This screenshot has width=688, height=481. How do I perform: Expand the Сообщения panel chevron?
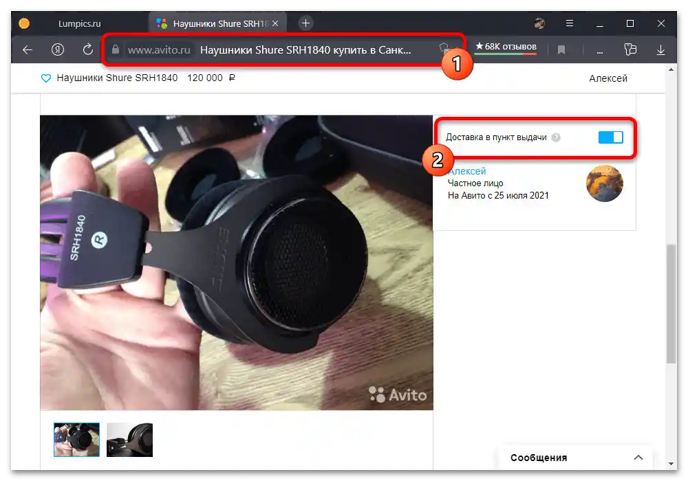tap(638, 458)
